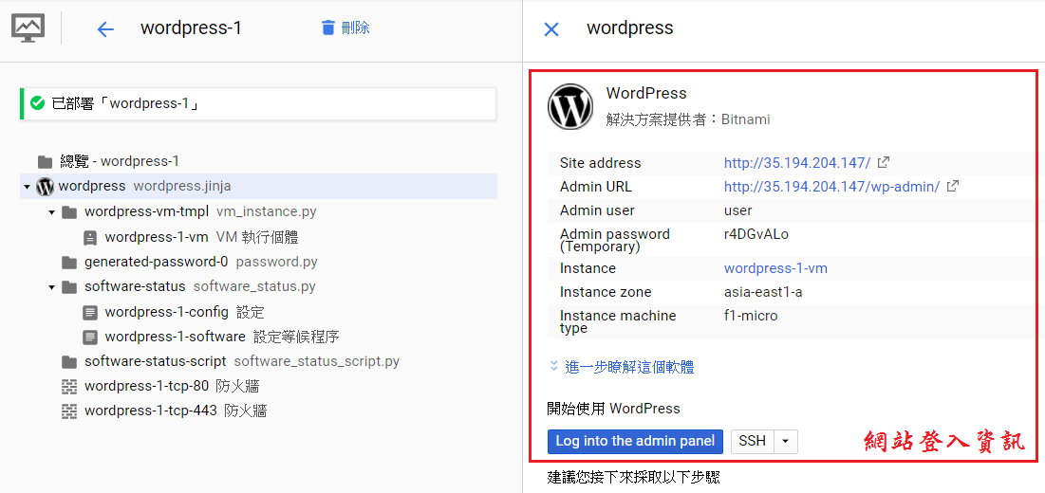Click wordpress-vm-tmpl folder icon
The height and width of the screenshot is (493, 1045).
click(68, 212)
